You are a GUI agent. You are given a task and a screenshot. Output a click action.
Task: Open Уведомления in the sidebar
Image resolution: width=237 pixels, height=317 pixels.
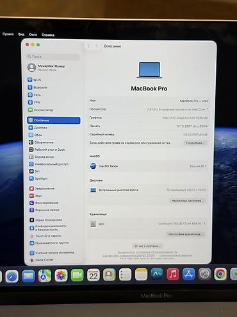point(42,189)
